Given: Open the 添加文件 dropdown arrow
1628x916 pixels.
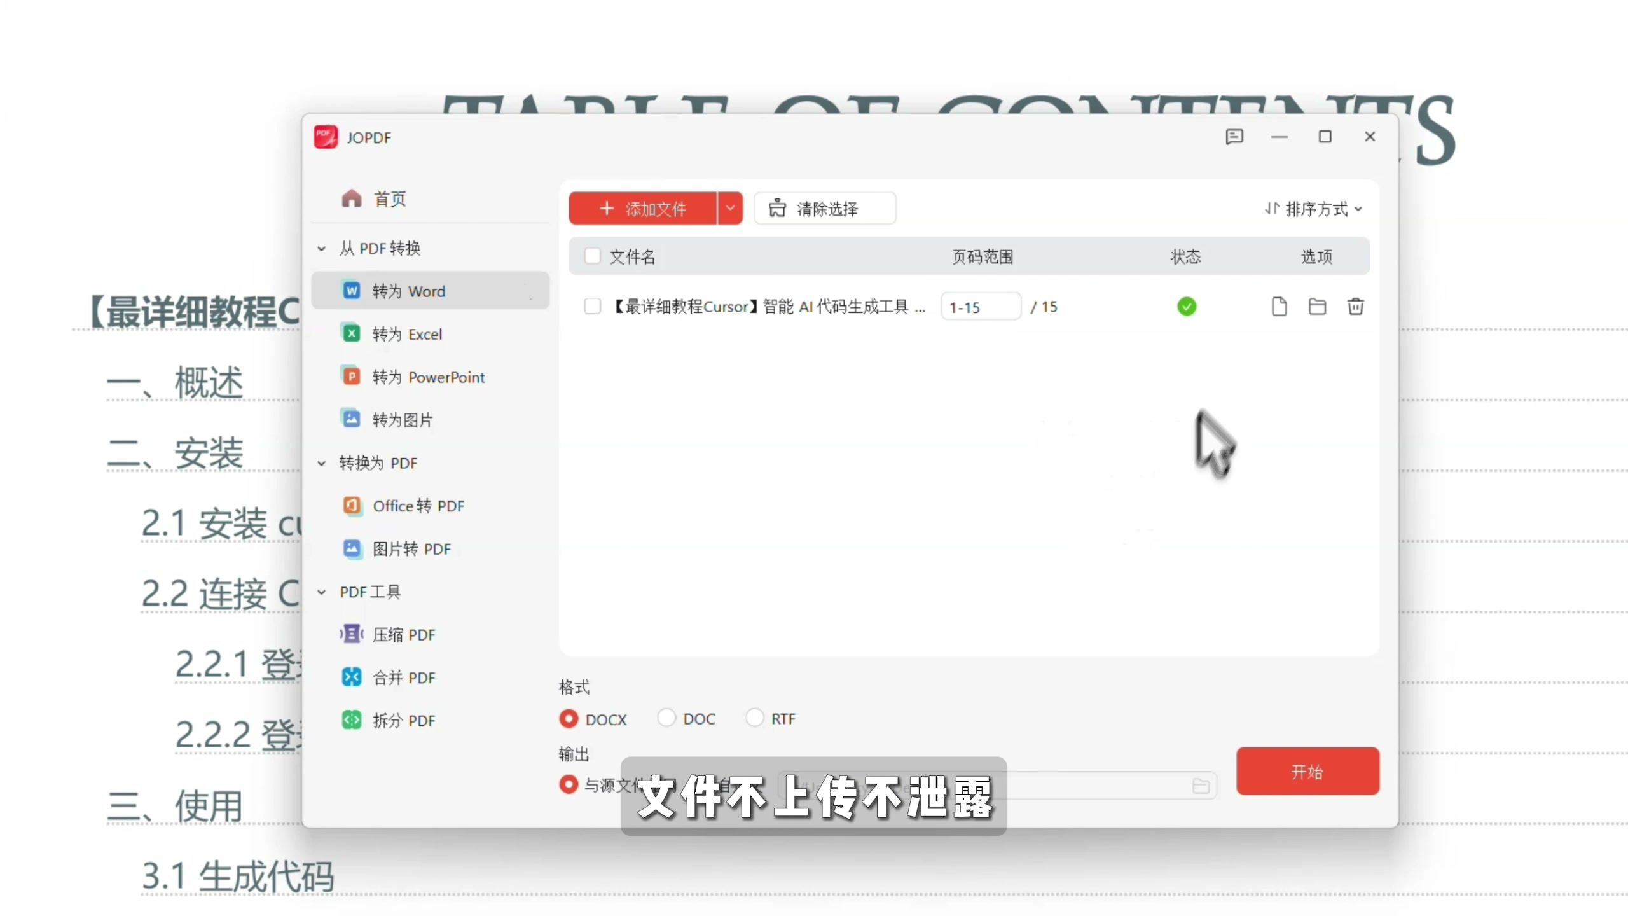Looking at the screenshot, I should [x=730, y=209].
